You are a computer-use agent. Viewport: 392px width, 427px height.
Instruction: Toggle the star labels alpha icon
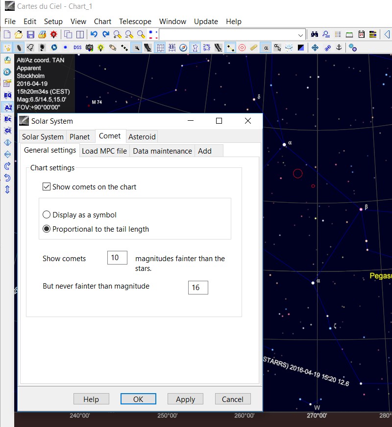coord(266,48)
